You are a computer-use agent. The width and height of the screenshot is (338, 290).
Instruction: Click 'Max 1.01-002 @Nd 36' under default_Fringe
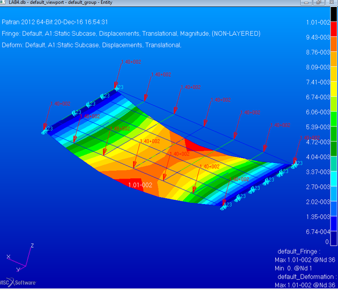tap(305, 260)
